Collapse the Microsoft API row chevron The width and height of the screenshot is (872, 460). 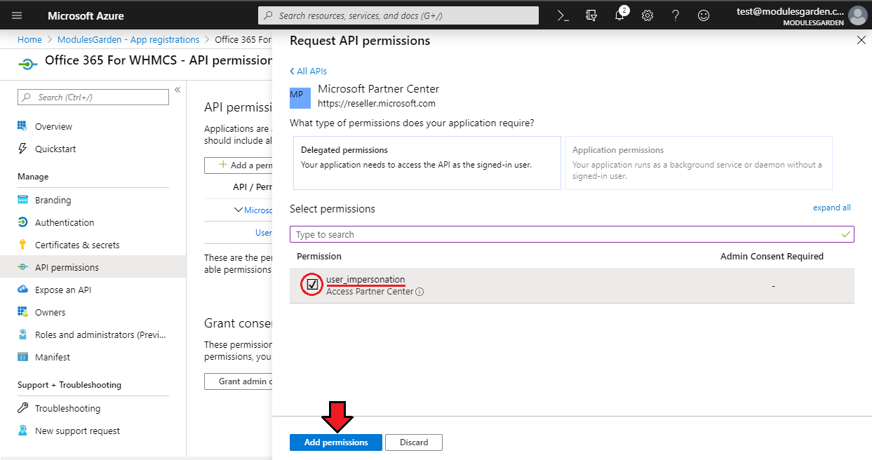239,210
